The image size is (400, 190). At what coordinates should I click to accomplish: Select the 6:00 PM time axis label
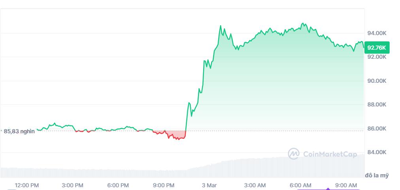(118, 185)
